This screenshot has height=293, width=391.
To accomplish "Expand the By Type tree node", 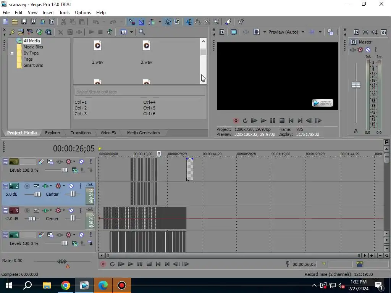I will pyautogui.click(x=12, y=53).
